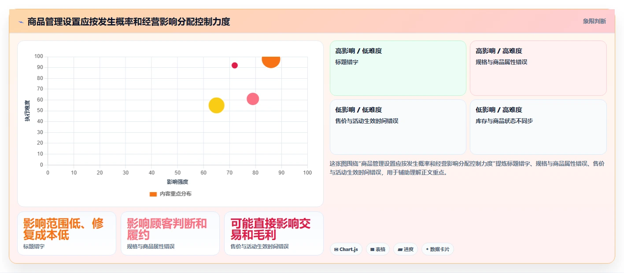Viewport: 624px width, 273px height.
Task: Select the yellow bubble in chart
Action: click(x=216, y=106)
